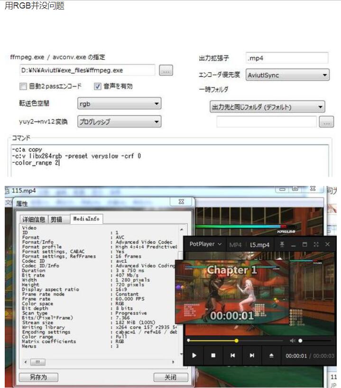Click the 另存为 button

coord(38,377)
